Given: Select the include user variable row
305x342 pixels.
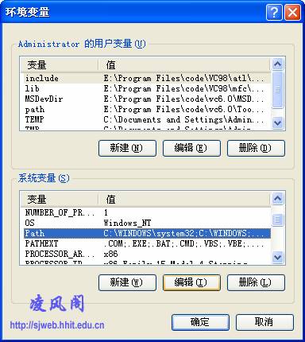Looking at the screenshot, I should 148,78.
